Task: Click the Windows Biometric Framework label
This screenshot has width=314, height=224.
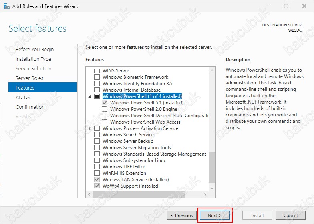Action: pos(135,77)
